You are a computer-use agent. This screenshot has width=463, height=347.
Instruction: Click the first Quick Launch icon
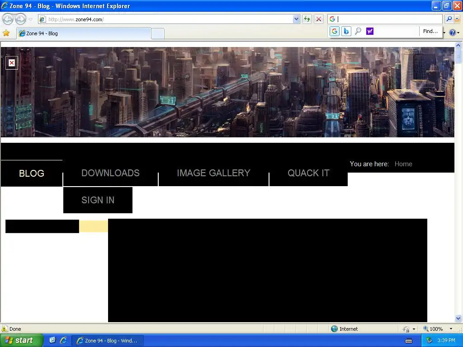52,340
